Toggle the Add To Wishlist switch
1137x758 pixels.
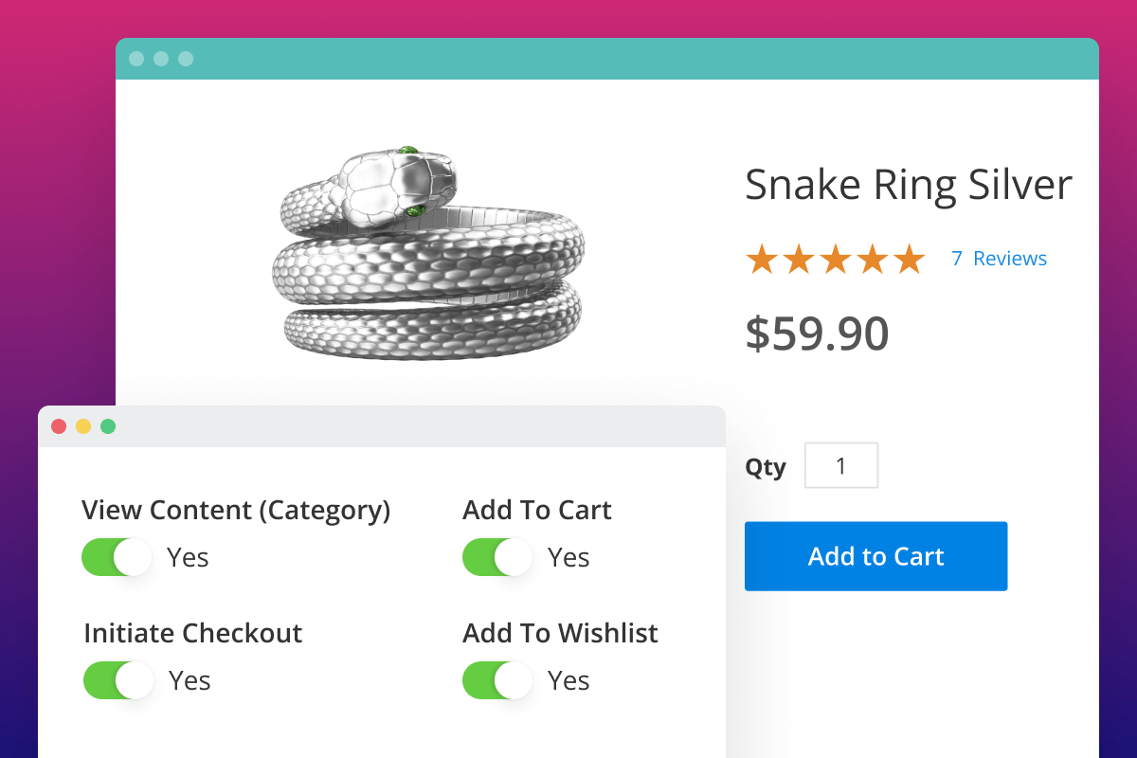(x=497, y=680)
